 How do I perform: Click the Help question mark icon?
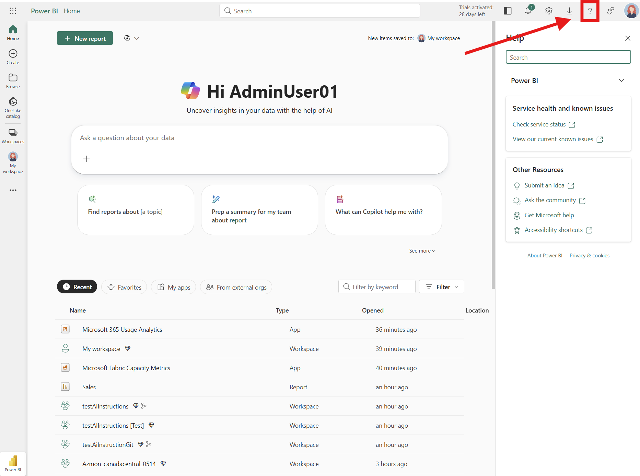tap(590, 11)
